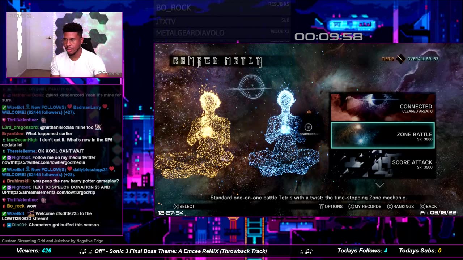
Task: Click the Fri 03/18/22 date text
Action: point(438,213)
